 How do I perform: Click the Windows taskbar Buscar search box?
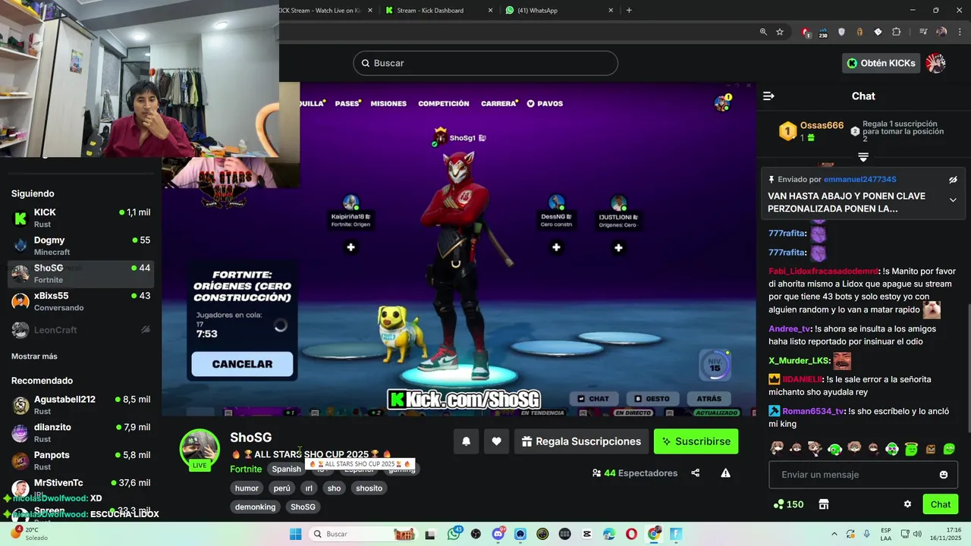pyautogui.click(x=363, y=534)
